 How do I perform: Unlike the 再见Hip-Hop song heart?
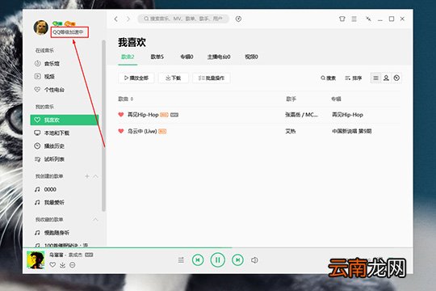(x=121, y=115)
